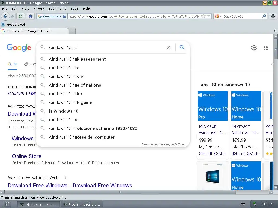278x208 pixels.
Task: Choose suggestion windows 10 risc
Action: coord(113,68)
